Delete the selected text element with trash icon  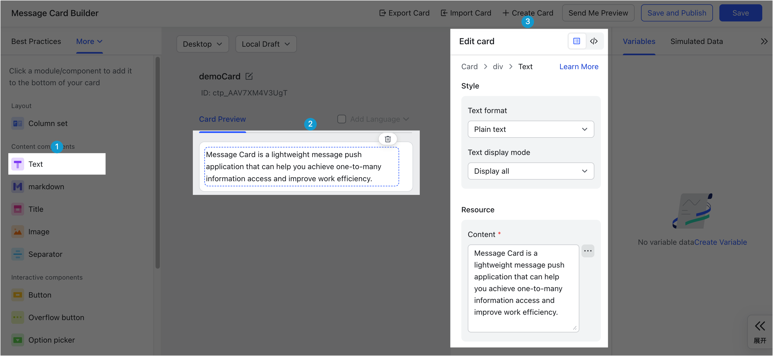(x=388, y=139)
